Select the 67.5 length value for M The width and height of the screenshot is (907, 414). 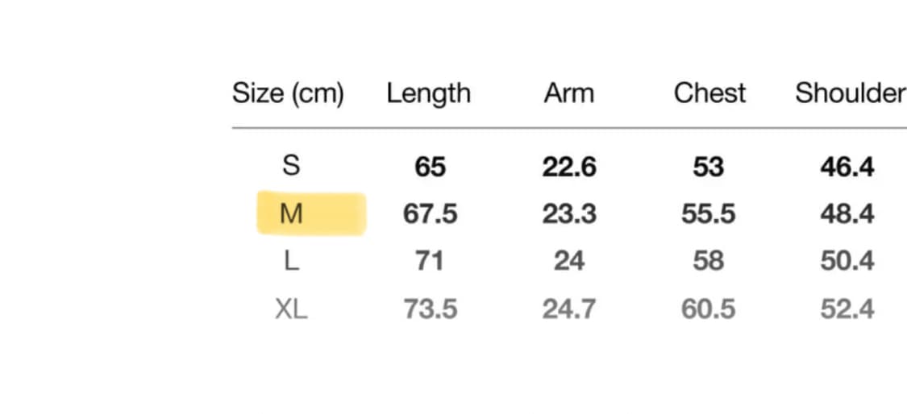430,214
